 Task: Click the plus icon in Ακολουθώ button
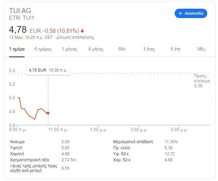[x=180, y=13]
